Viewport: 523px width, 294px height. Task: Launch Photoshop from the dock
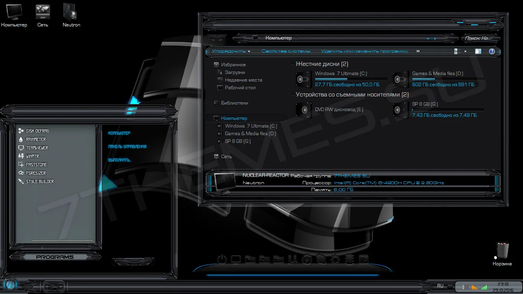tap(364, 260)
